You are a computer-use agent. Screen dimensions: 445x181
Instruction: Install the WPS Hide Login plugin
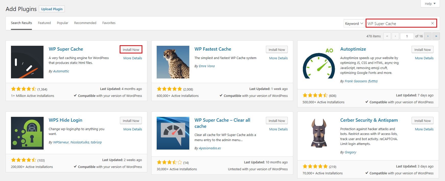131,121
